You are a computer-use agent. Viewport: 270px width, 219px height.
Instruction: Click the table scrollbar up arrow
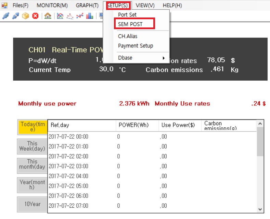(260, 124)
